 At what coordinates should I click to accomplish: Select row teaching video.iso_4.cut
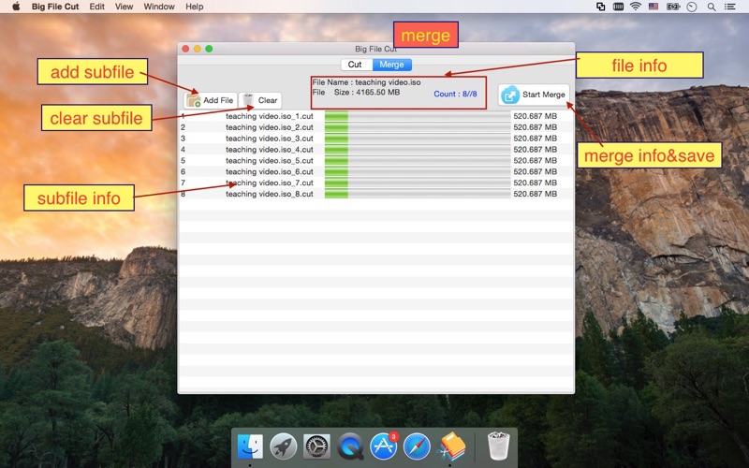tap(375, 150)
